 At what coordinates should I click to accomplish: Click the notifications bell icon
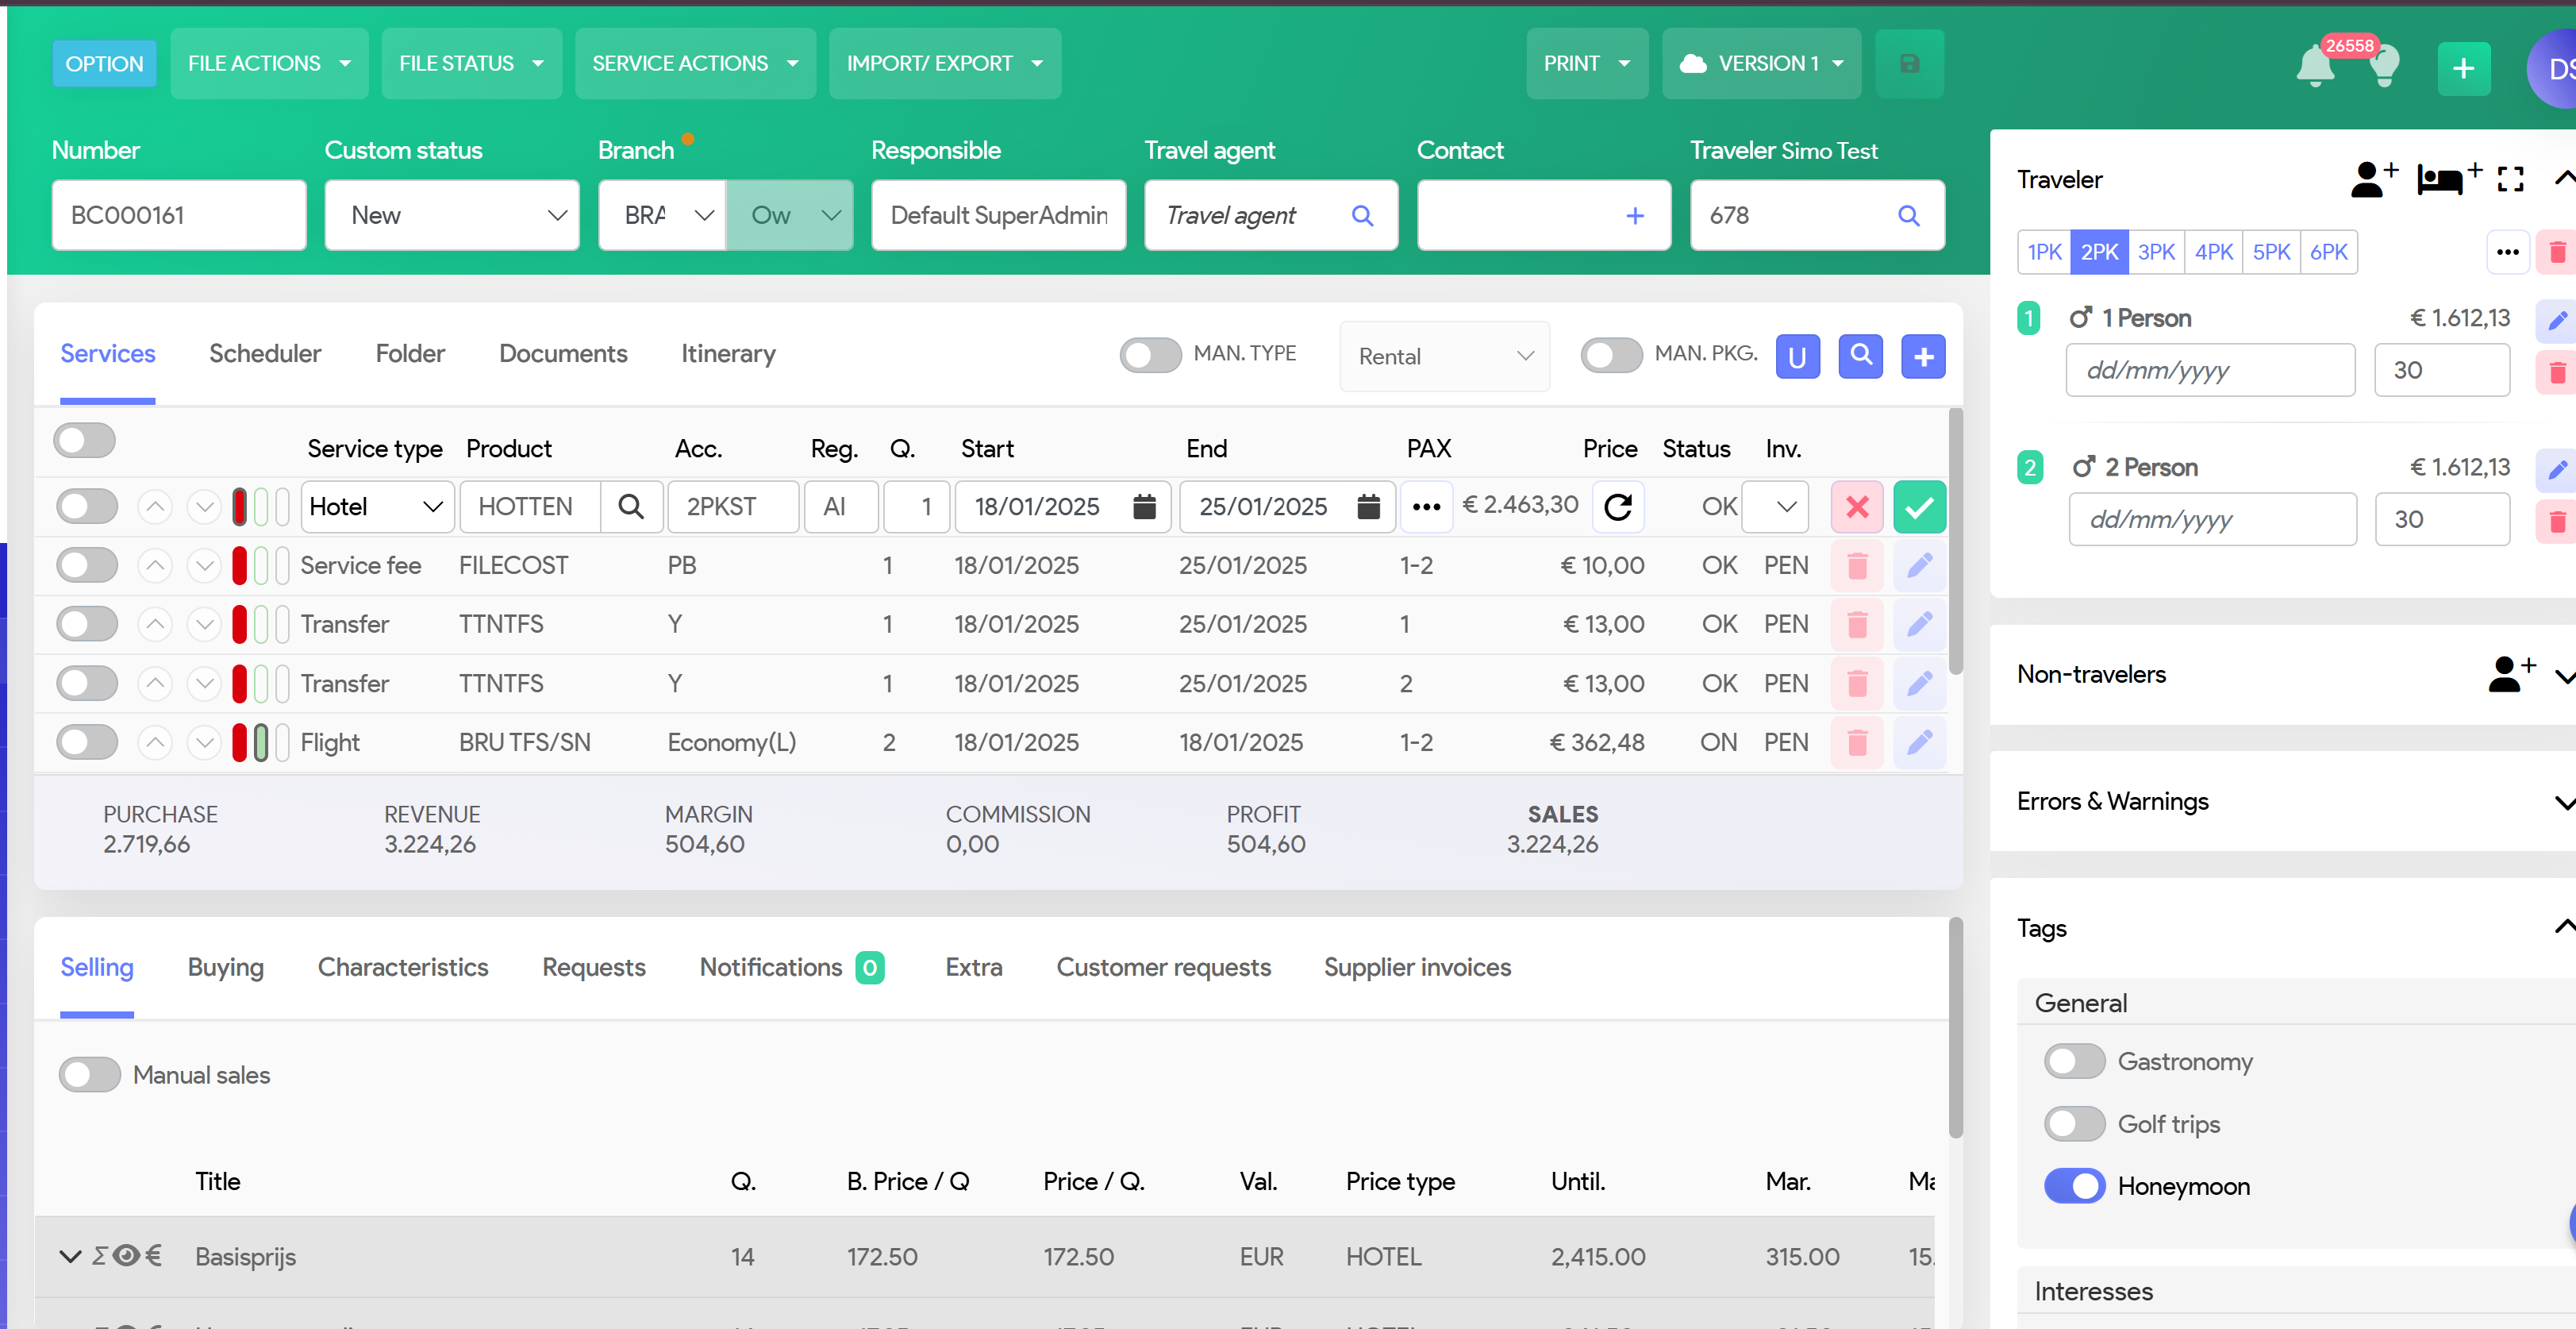[x=2314, y=66]
